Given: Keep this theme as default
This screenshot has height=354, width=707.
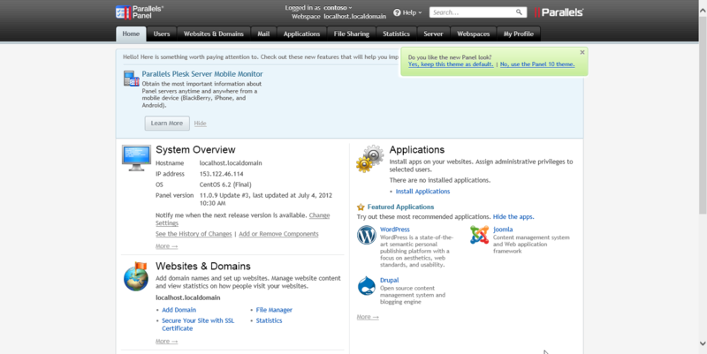Looking at the screenshot, I should click(x=451, y=64).
